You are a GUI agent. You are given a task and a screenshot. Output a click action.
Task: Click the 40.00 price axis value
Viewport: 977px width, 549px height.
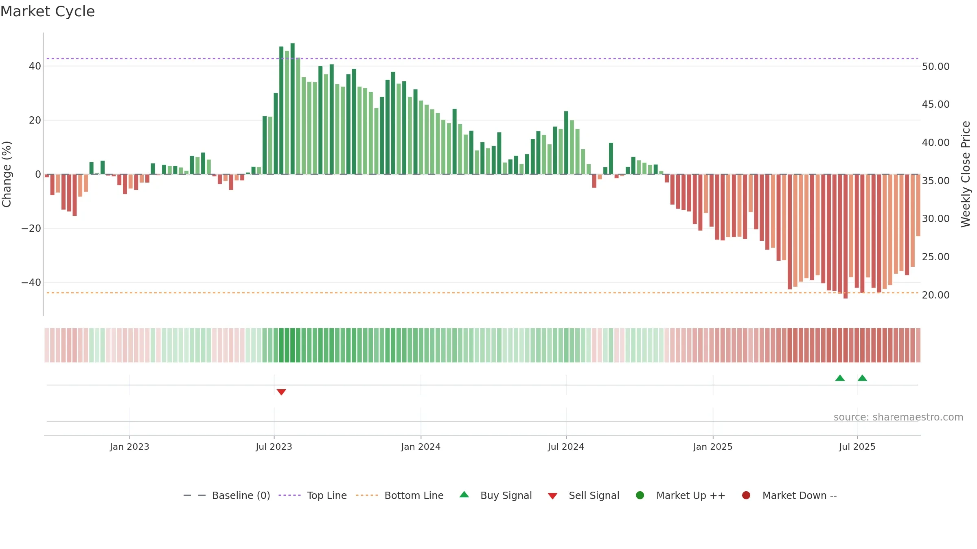[935, 142]
